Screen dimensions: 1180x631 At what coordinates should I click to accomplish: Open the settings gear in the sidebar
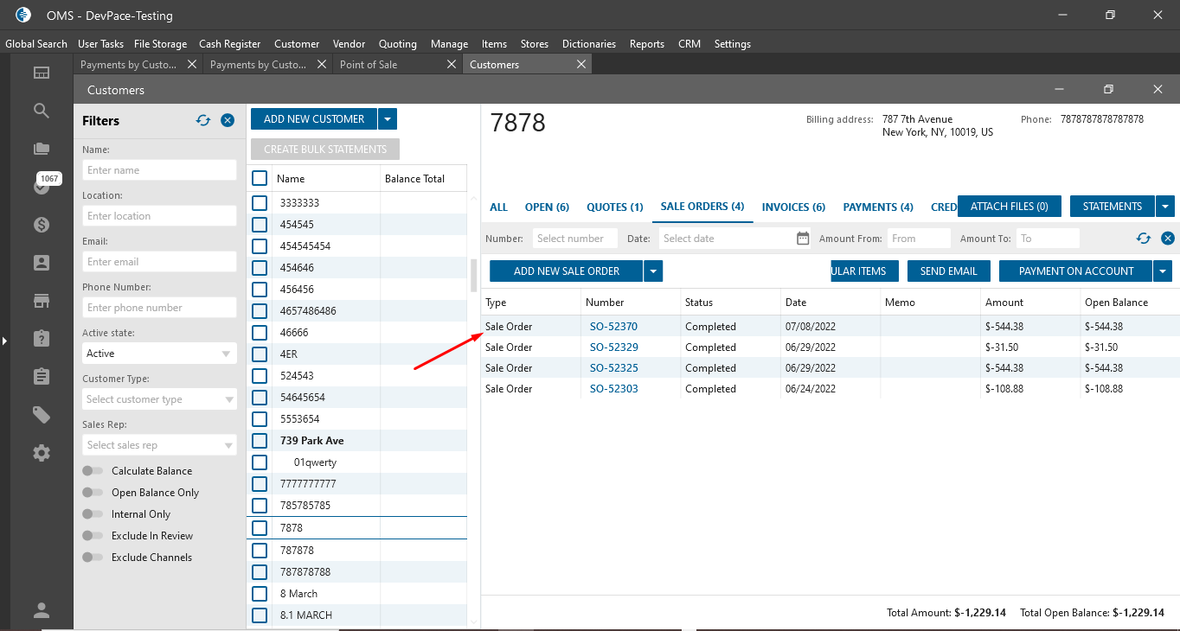coord(42,453)
